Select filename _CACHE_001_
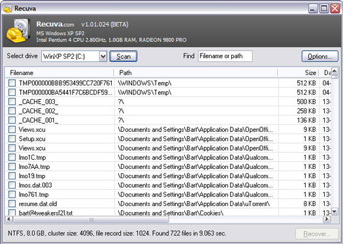The width and height of the screenshot is (343, 244). pos(39,120)
